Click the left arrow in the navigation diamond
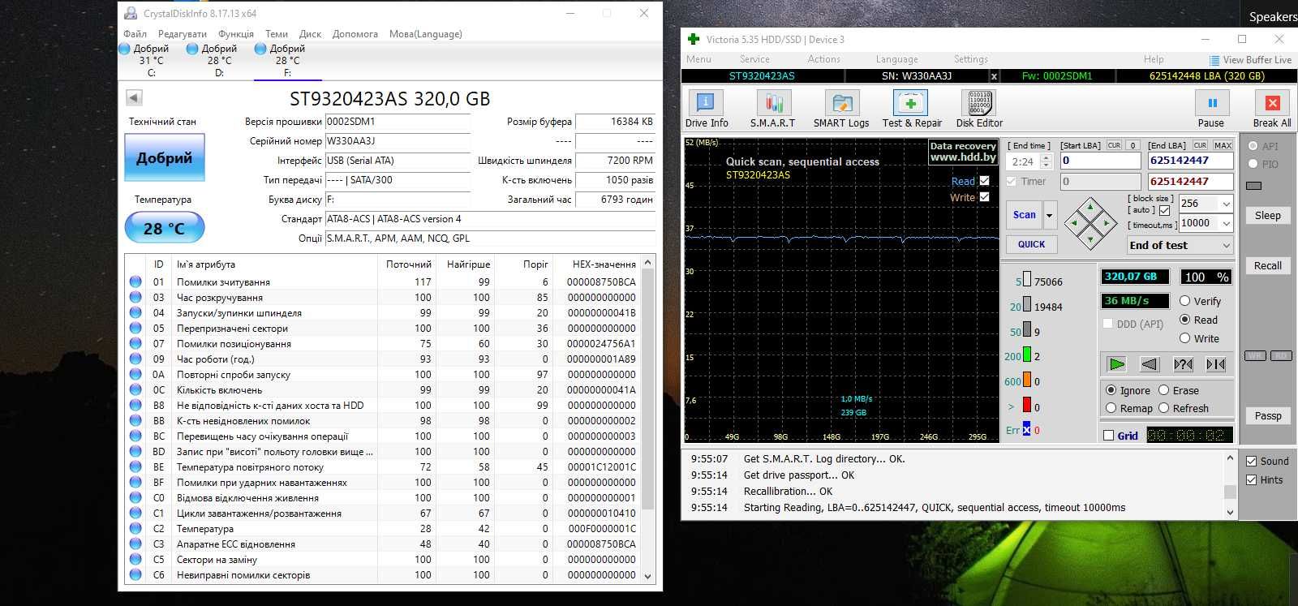This screenshot has height=606, width=1298. (1074, 222)
